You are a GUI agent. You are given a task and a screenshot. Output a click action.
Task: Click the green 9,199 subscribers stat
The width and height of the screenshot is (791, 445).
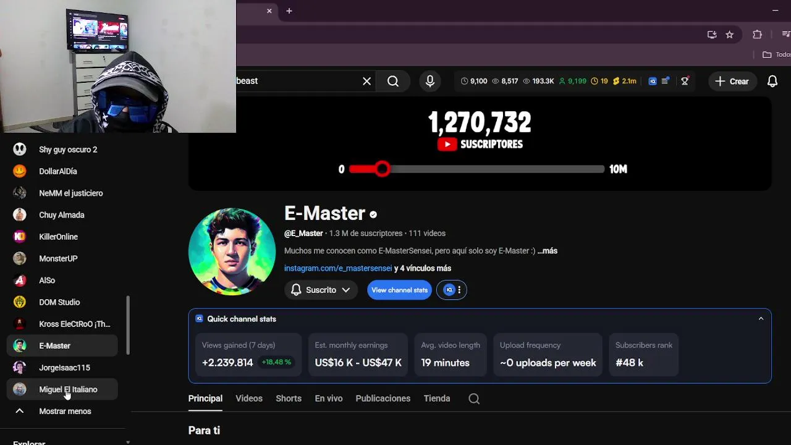[573, 81]
